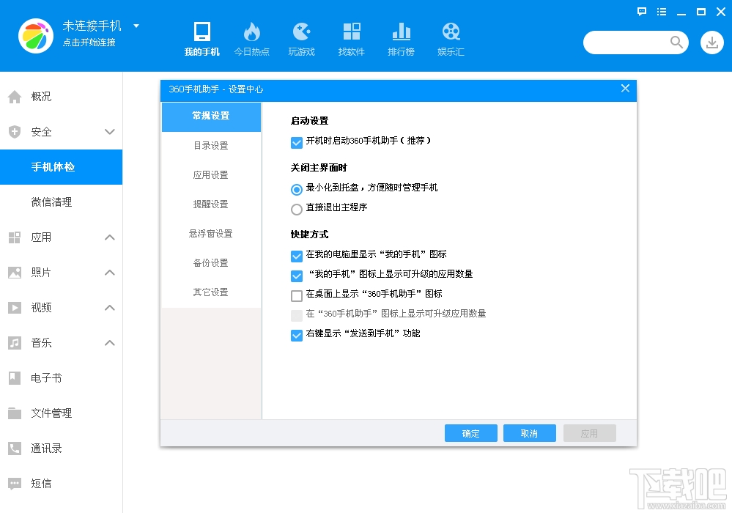Open 玩游戏 game icon
Screen dimensions: 732x513
coord(302,32)
